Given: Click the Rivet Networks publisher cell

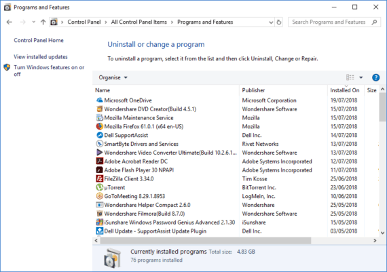Looking at the screenshot, I should [x=260, y=144].
